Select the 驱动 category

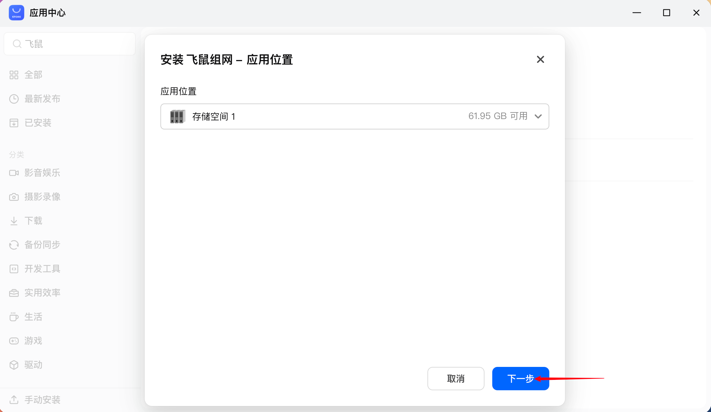(33, 365)
